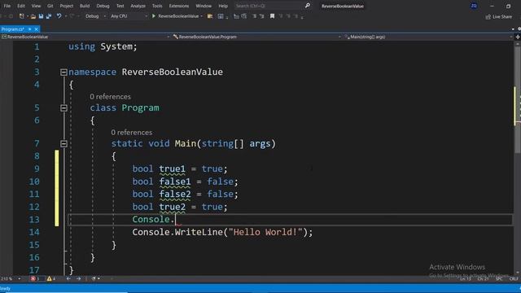Viewport: 521px width, 293px height.
Task: Click the file browse icon after Start
Action: pos(210,16)
